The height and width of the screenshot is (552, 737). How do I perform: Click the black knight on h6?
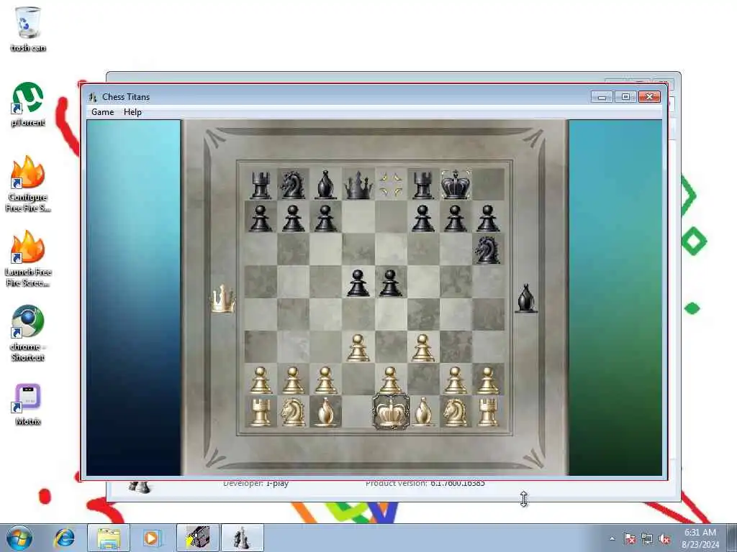(x=487, y=249)
